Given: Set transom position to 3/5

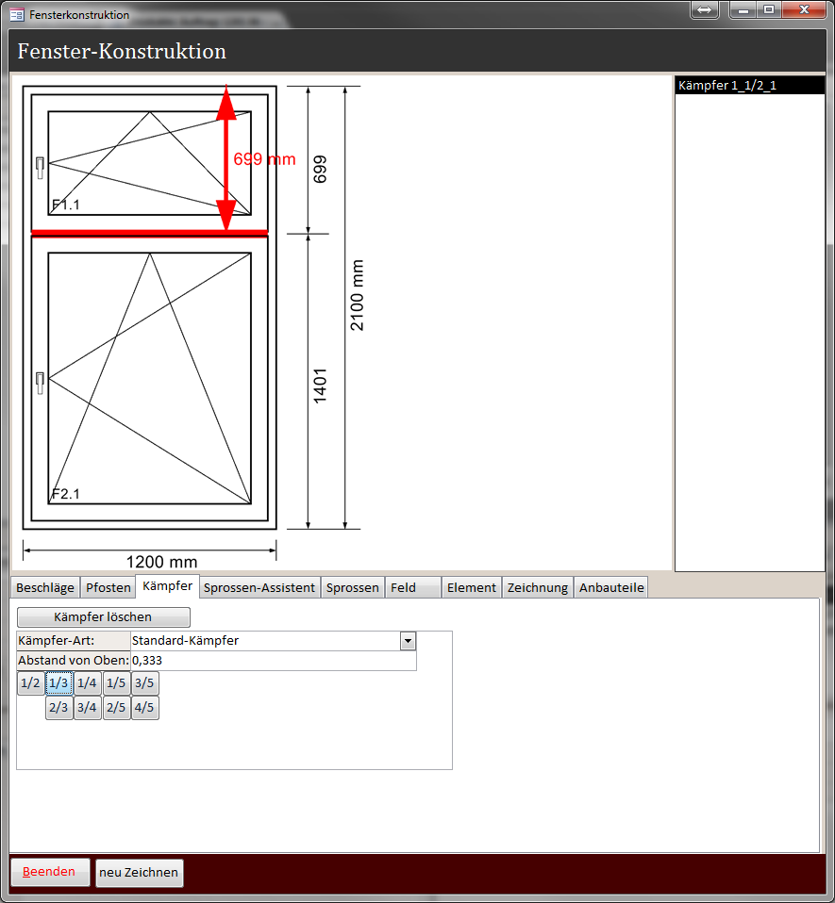Looking at the screenshot, I should pos(144,683).
